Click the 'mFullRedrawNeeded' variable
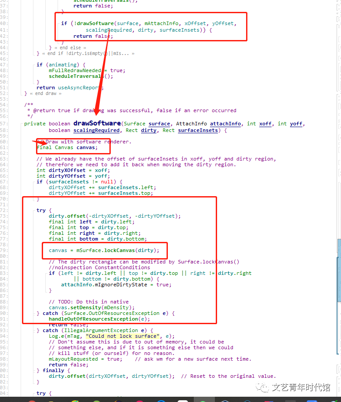 pos(75,70)
